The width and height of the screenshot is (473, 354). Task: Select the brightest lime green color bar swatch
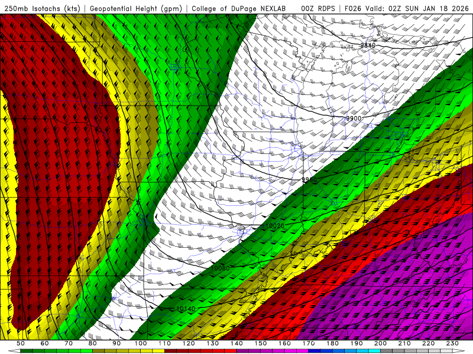pyautogui.click(x=86, y=351)
